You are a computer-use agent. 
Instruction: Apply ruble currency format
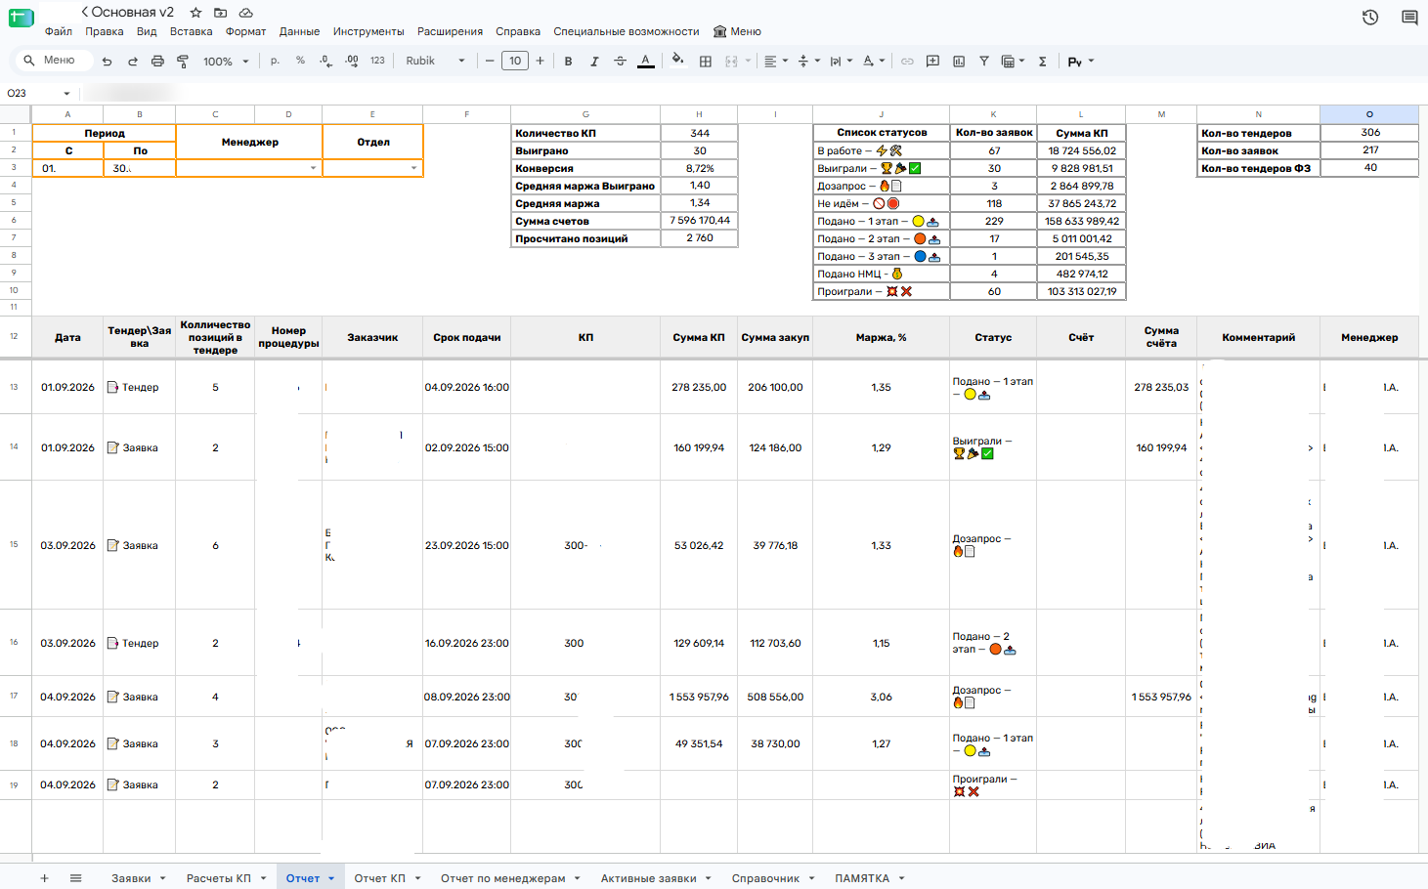click(275, 61)
